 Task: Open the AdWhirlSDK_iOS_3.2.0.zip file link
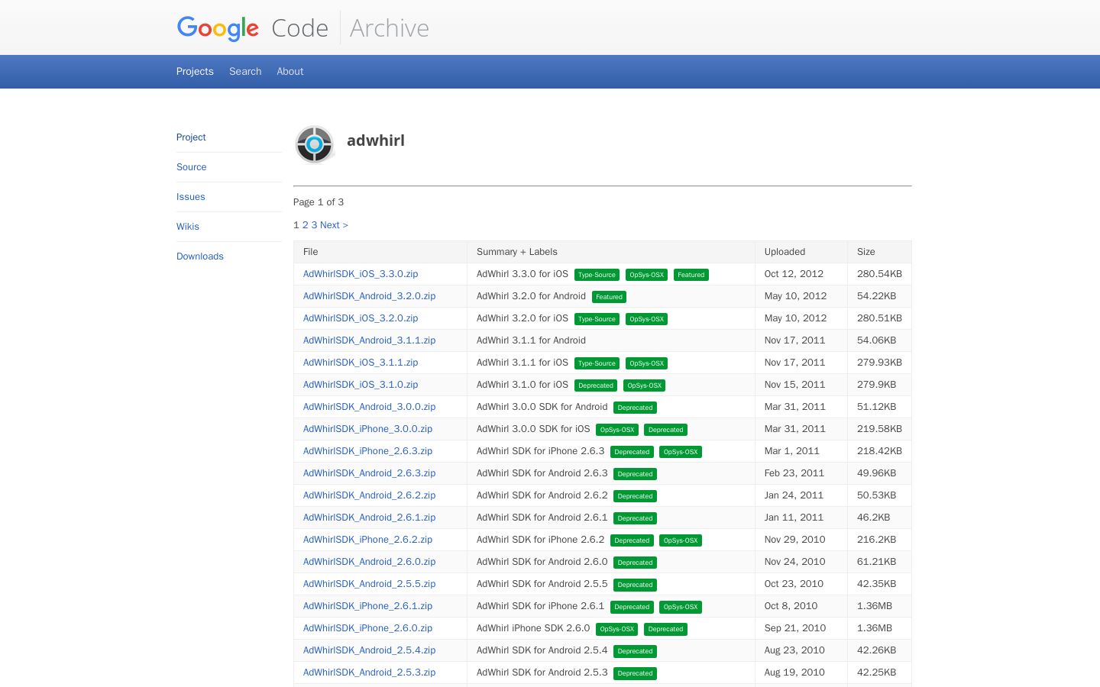coord(361,318)
